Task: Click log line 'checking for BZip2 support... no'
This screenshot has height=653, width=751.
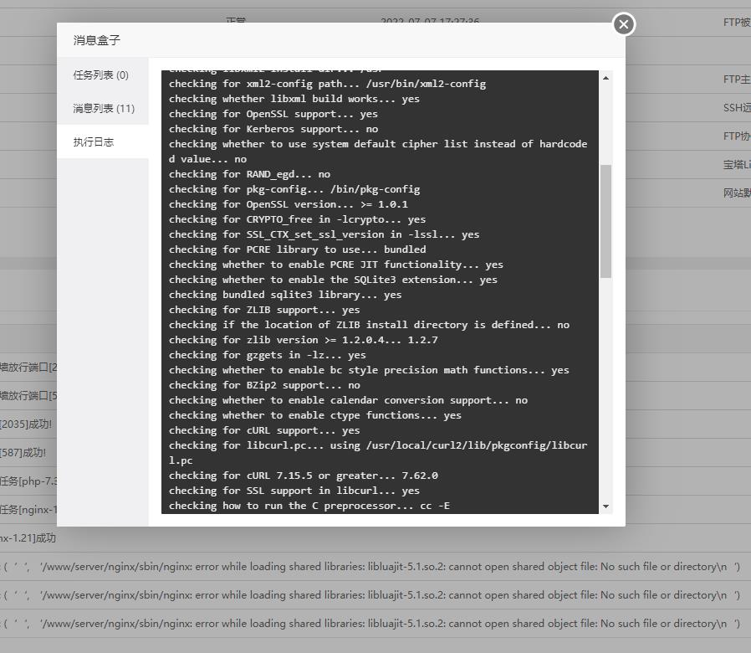Action: click(x=264, y=385)
